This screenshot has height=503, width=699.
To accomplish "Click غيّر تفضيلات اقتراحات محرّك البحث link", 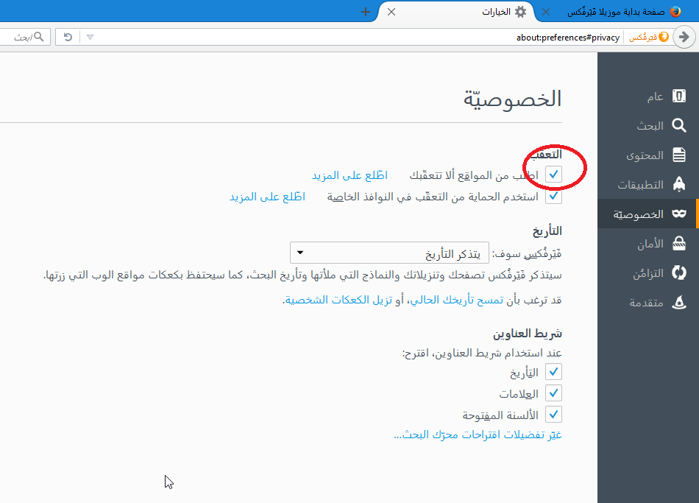I will (478, 435).
